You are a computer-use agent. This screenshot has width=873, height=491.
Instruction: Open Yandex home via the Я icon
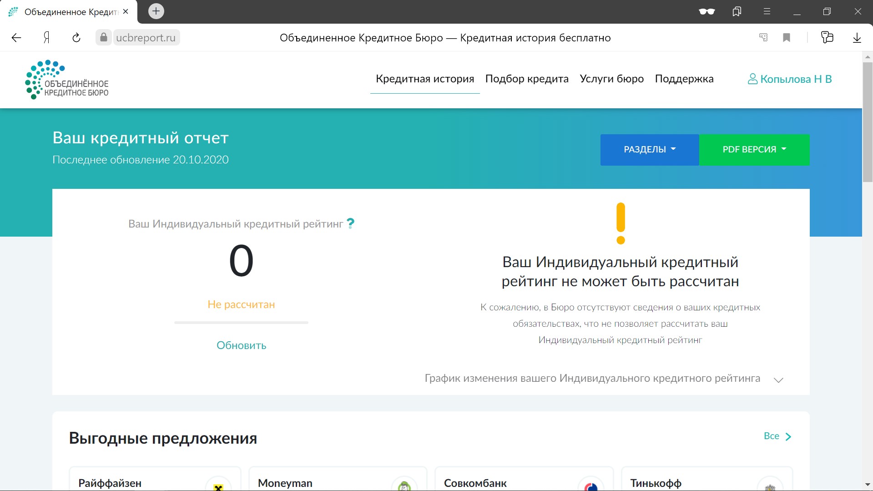[46, 38]
